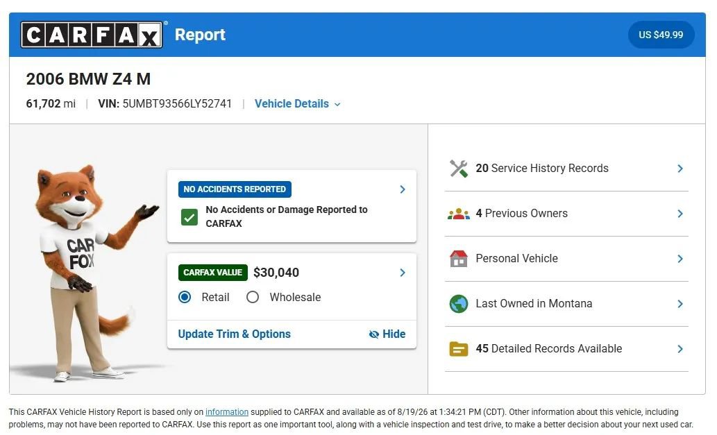Image resolution: width=717 pixels, height=435 pixels.
Task: Expand Previous Owners chevron
Action: pos(680,214)
